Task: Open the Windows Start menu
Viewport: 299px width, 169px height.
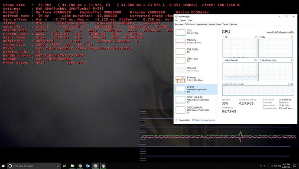Action: tap(3, 166)
